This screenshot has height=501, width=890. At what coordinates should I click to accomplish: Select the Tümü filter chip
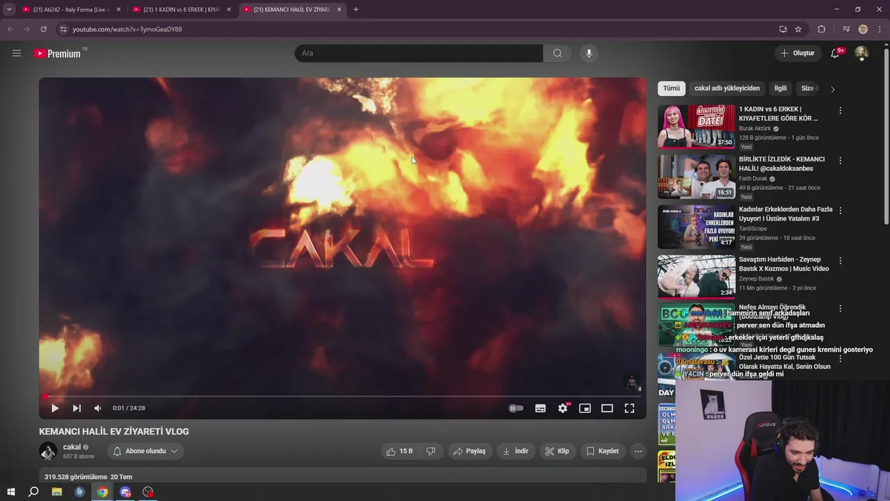pyautogui.click(x=672, y=88)
